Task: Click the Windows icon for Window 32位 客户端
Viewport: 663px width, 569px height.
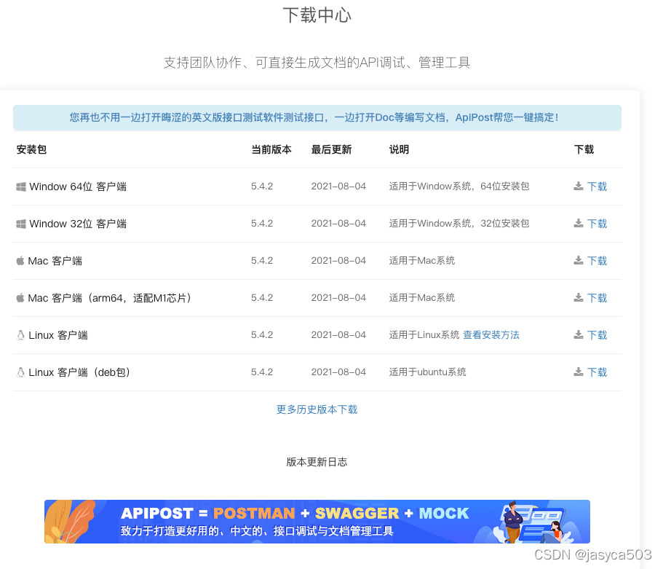Action: 21,224
